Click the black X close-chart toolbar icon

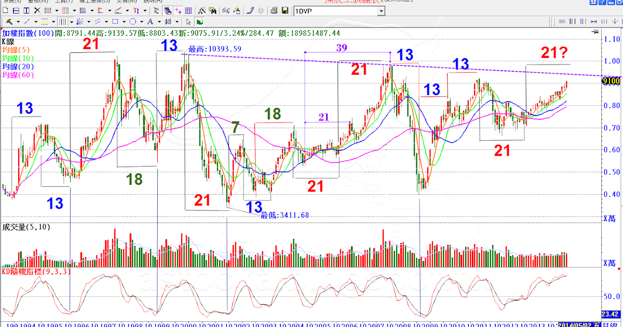coord(37,10)
